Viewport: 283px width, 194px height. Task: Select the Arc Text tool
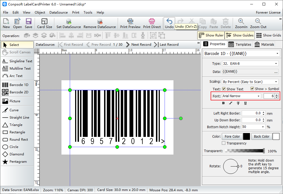click(17, 76)
